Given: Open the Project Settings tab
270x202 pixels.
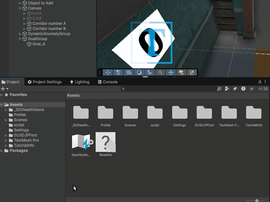Looking at the screenshot, I should click(44, 82).
